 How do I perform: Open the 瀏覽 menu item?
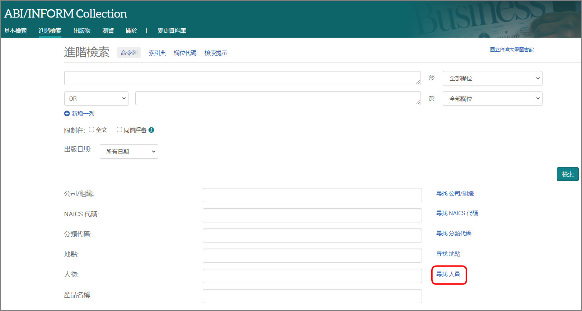108,31
